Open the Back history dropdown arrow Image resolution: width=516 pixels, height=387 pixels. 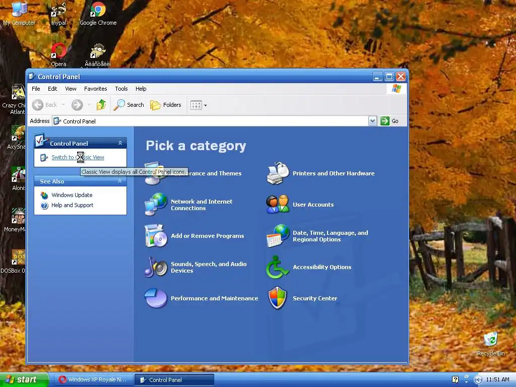click(63, 105)
